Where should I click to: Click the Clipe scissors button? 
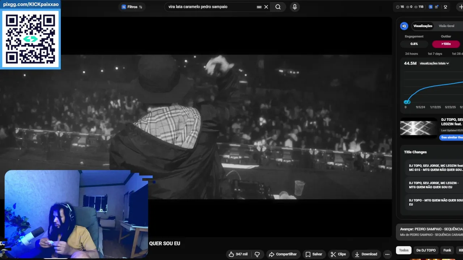point(338,254)
